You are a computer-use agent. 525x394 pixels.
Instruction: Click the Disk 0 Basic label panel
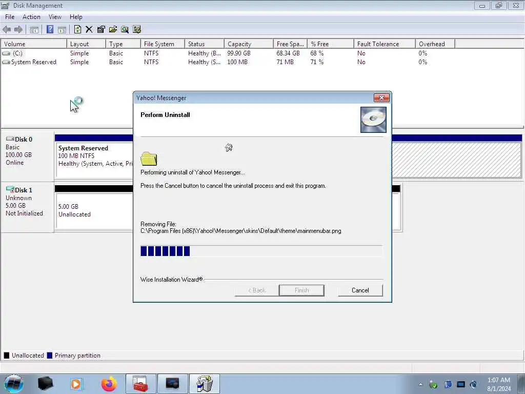[x=27, y=156]
